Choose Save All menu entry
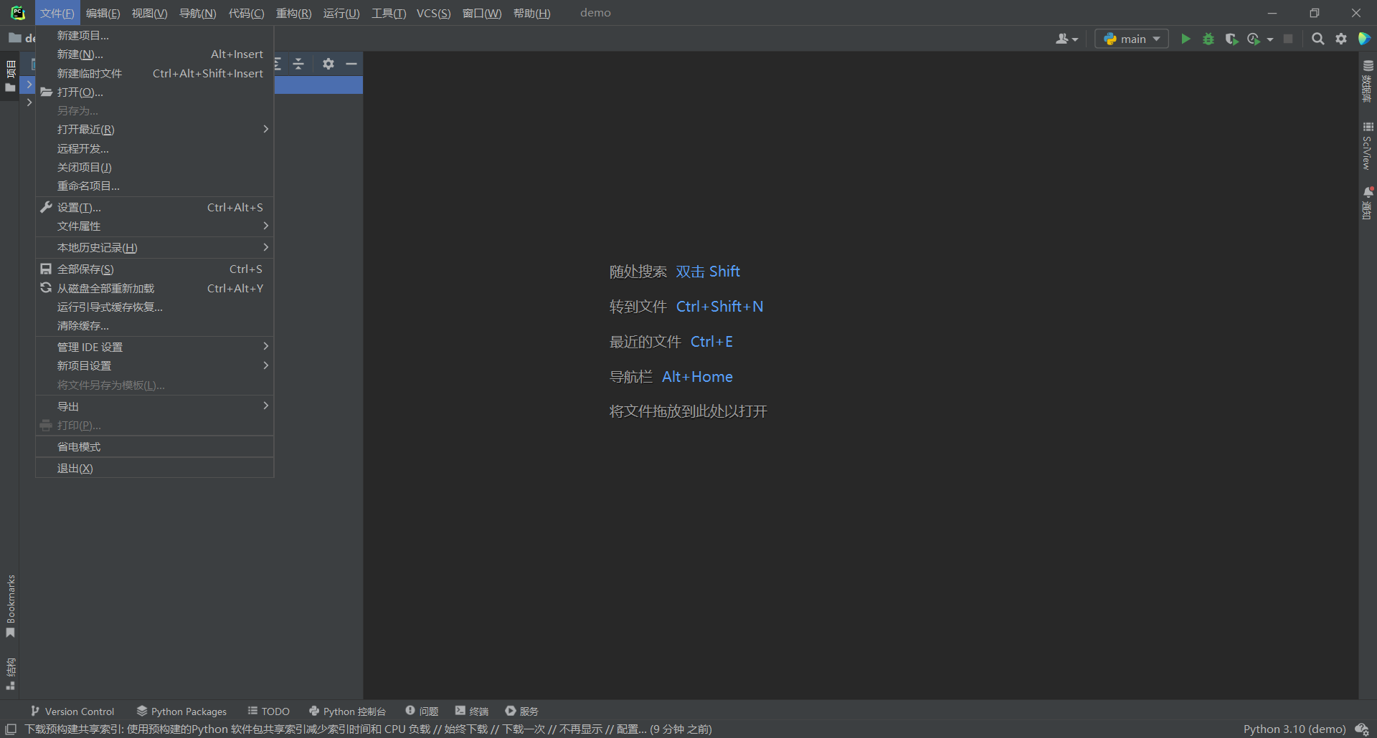 [155, 269]
